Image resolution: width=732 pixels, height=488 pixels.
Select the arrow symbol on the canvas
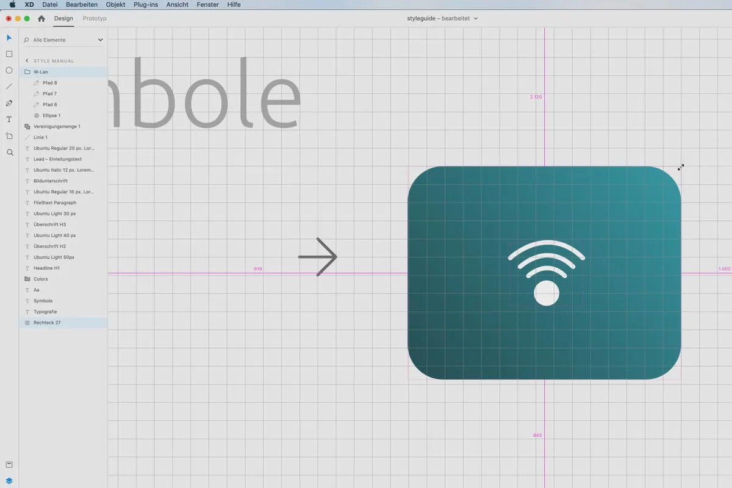pos(318,257)
